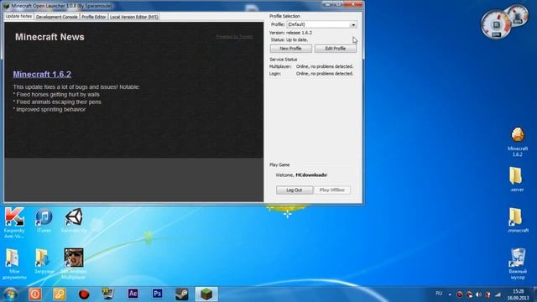Open the volume speaker tray icon
Viewport: 537px width, 302px height.
[478, 294]
